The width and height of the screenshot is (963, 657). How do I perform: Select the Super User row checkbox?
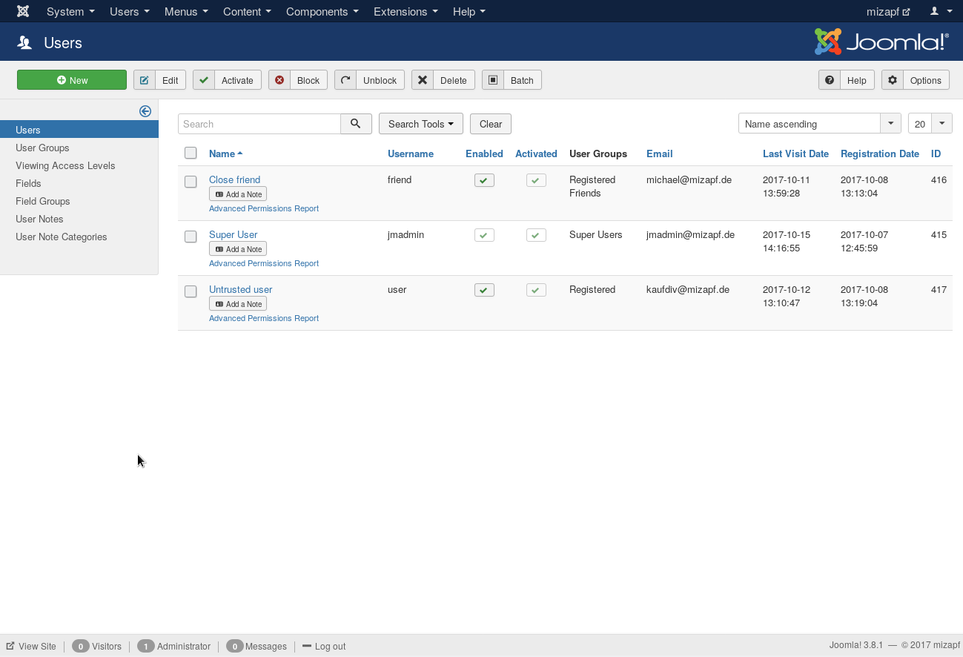click(191, 237)
